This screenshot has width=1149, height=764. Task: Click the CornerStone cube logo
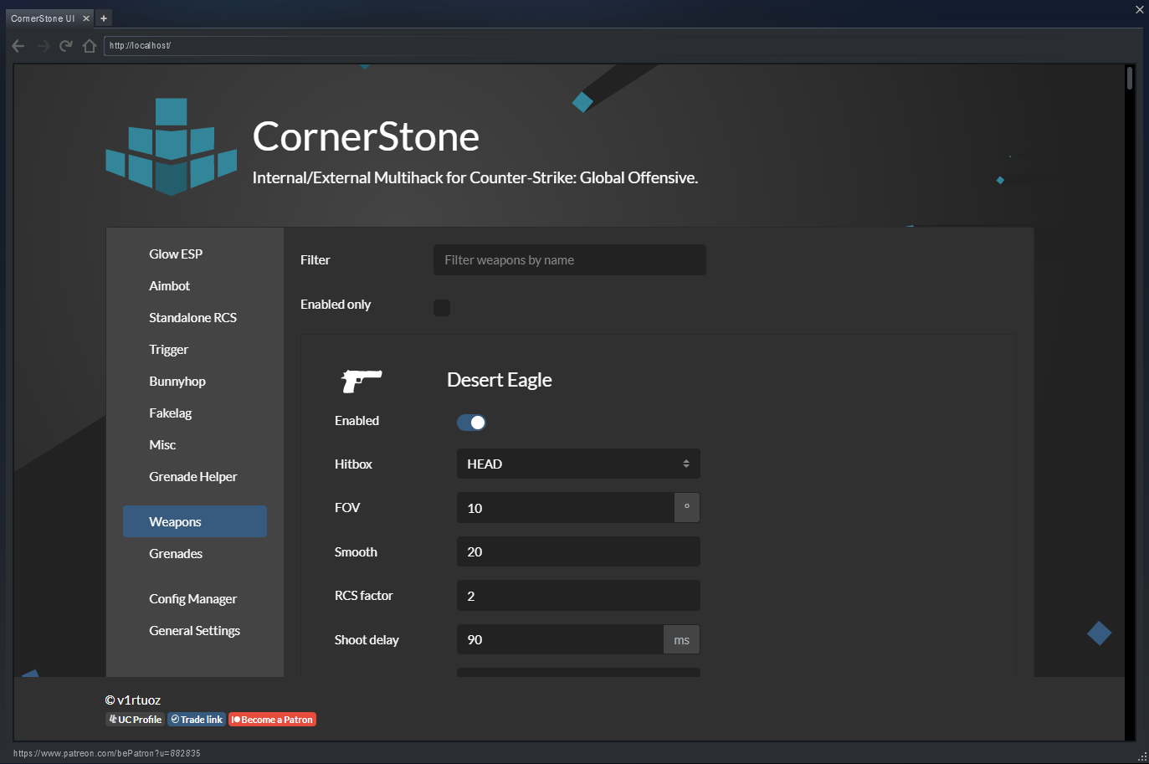coord(171,147)
